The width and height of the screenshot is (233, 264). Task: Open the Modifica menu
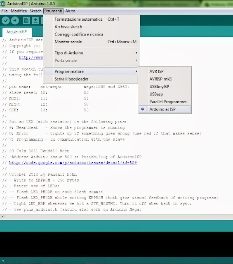(19, 11)
